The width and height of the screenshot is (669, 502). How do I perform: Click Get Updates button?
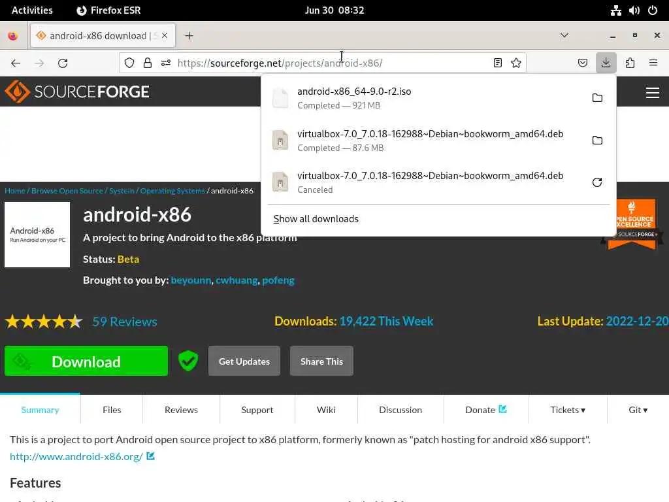pos(244,361)
